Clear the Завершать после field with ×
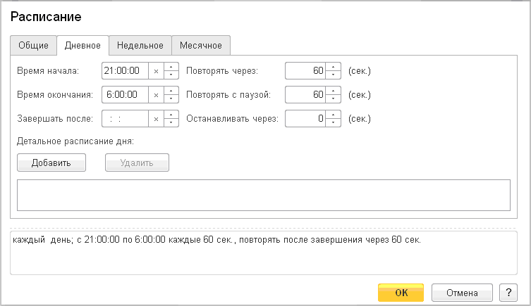Viewport: 531px width, 306px height. [x=156, y=119]
